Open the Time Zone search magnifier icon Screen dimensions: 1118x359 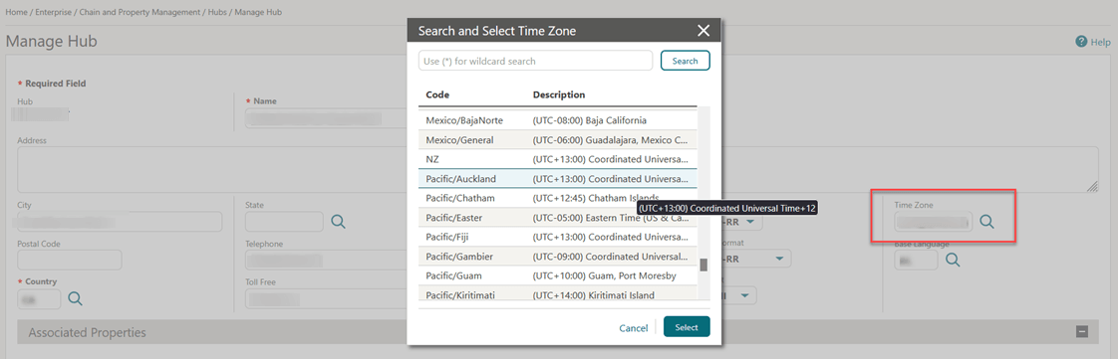(x=986, y=222)
